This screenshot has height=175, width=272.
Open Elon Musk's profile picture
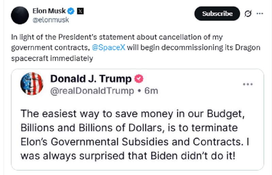pyautogui.click(x=19, y=15)
